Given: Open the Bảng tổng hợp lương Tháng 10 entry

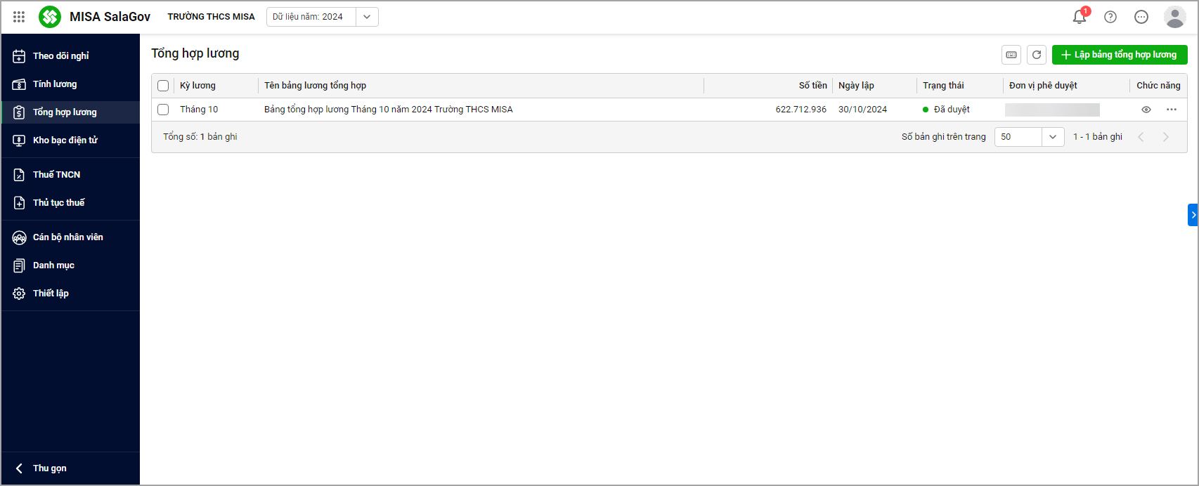Looking at the screenshot, I should [x=388, y=110].
